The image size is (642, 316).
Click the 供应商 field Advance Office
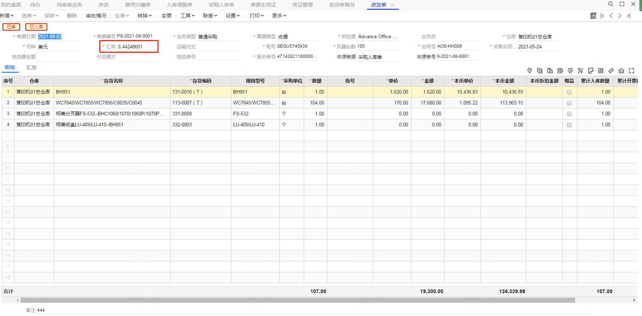[x=378, y=36]
